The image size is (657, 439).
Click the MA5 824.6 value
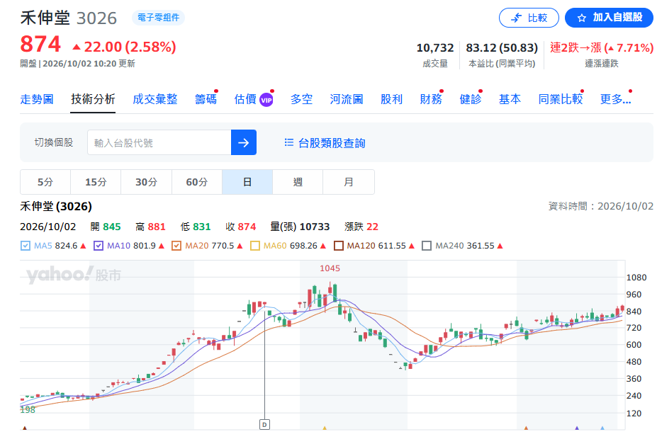(x=66, y=246)
